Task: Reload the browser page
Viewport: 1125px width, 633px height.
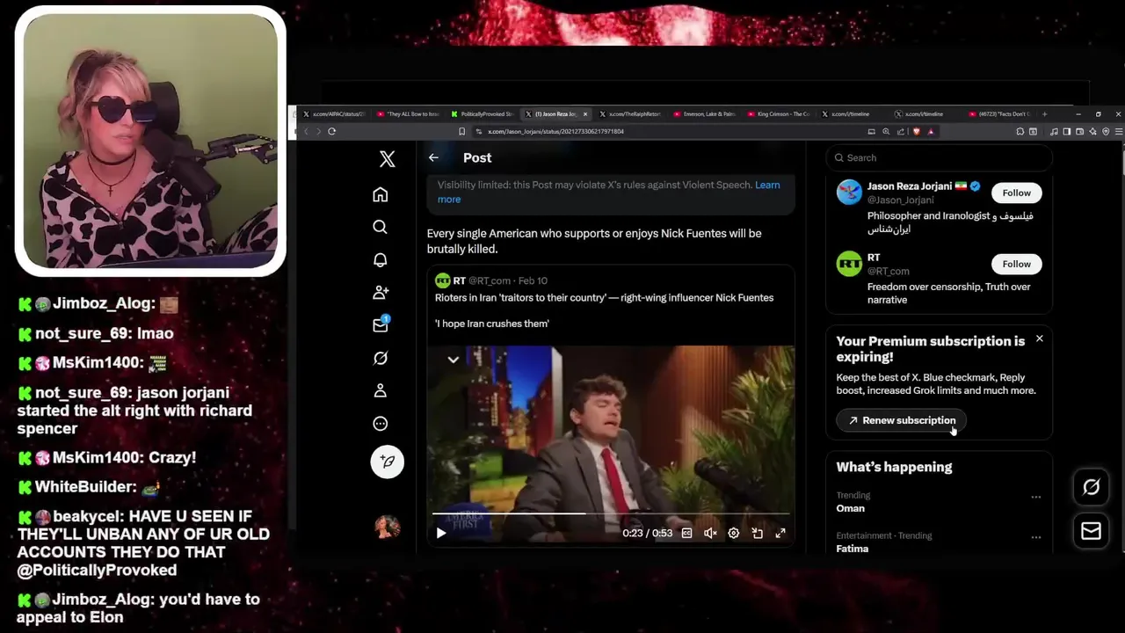Action: coord(331,131)
